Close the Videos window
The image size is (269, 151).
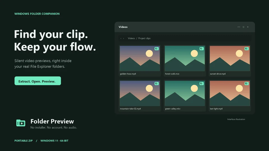248,27
